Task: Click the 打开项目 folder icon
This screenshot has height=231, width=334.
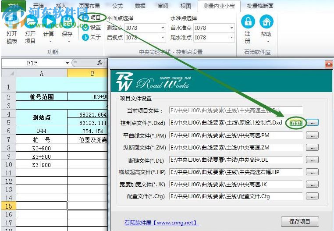Action: click(x=30, y=21)
